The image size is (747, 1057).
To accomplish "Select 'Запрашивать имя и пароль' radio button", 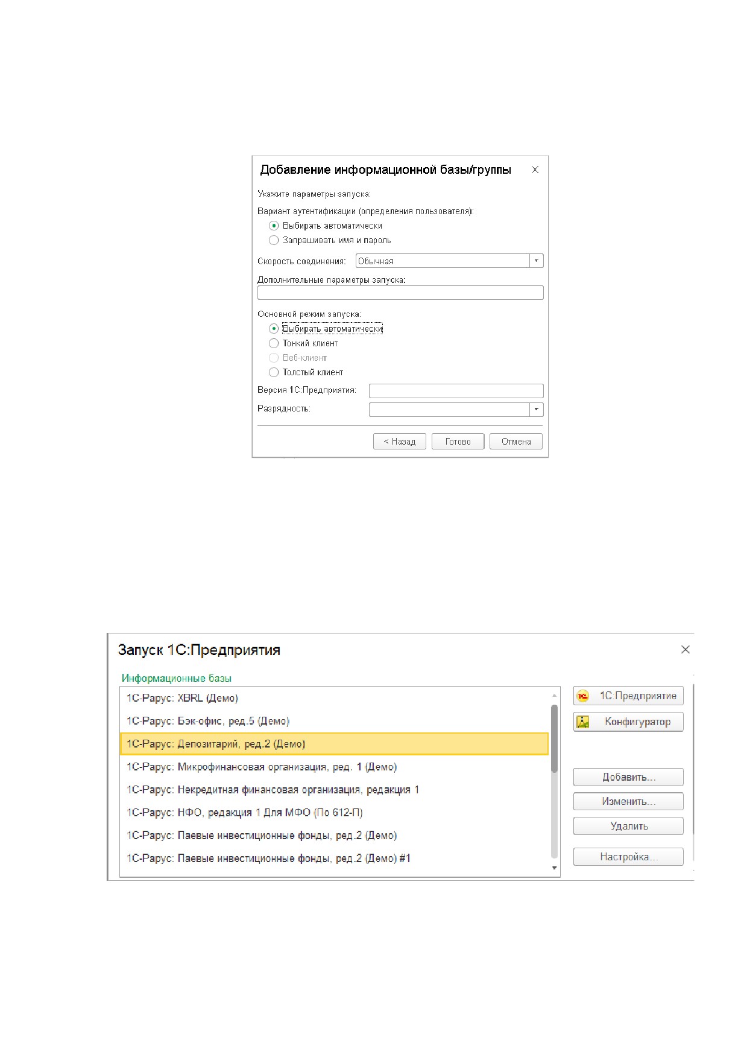I will pyautogui.click(x=274, y=240).
